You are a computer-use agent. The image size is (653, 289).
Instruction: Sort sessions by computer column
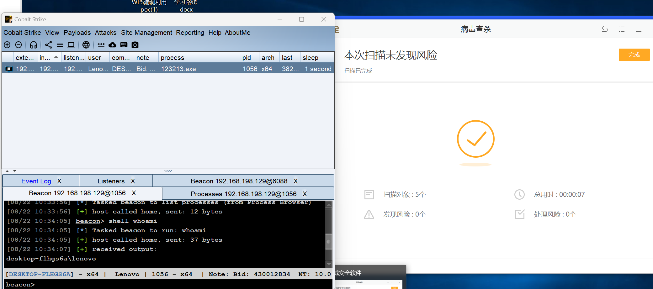tap(122, 58)
